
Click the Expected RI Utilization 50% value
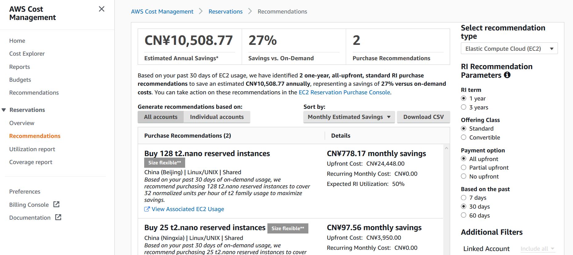[398, 184]
